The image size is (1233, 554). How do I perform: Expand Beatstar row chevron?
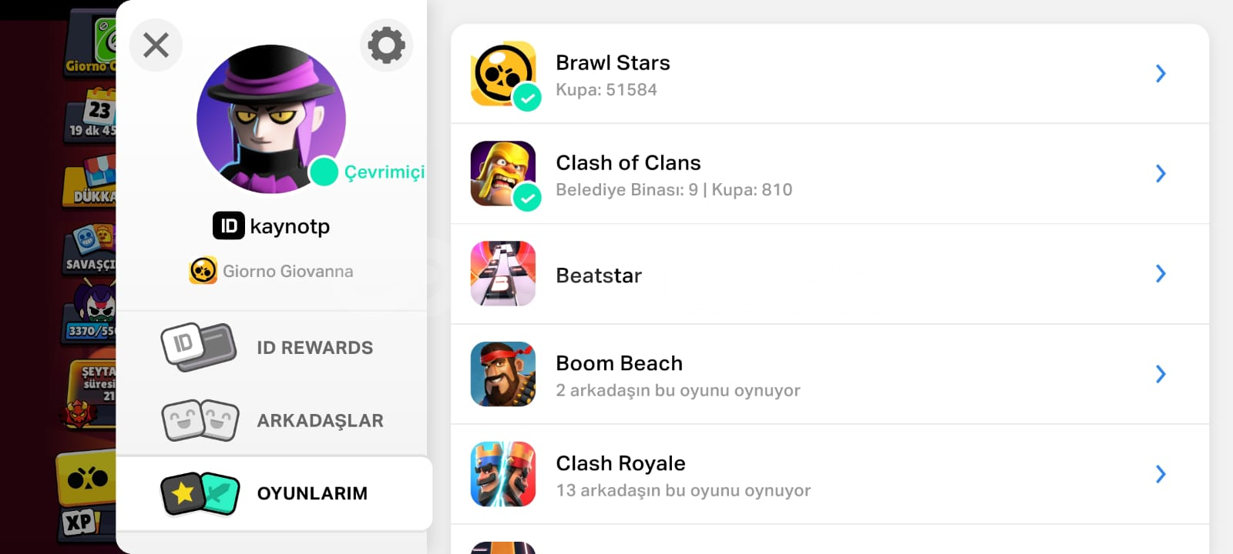(1161, 274)
